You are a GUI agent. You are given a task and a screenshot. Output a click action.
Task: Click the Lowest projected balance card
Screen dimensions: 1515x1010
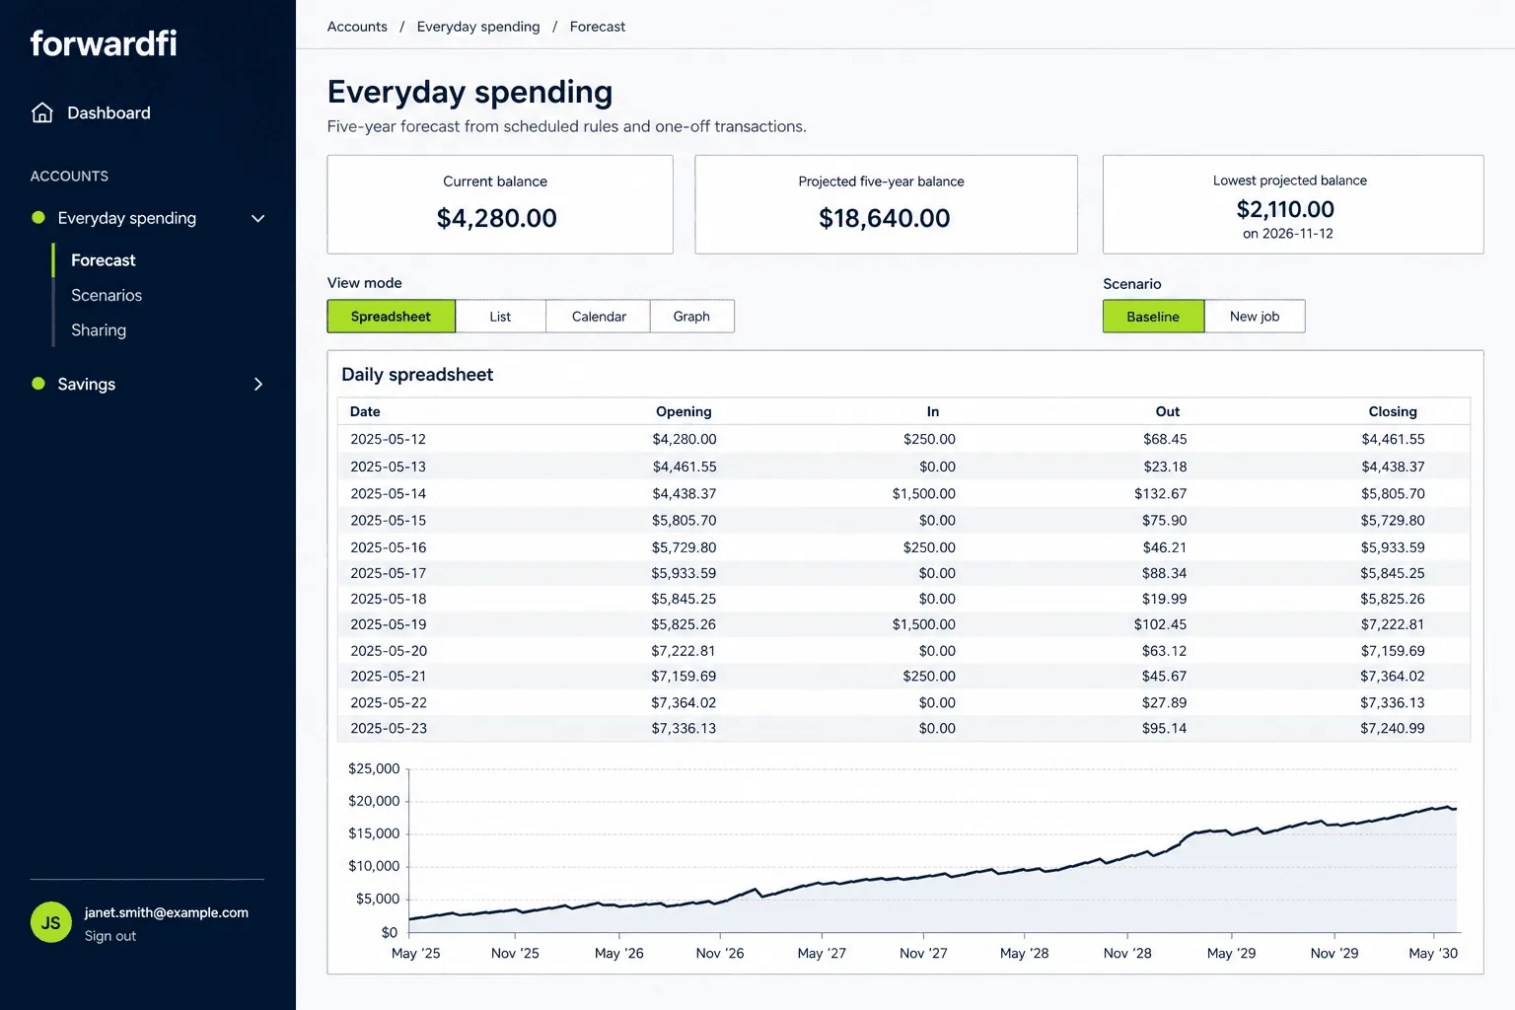(x=1293, y=204)
